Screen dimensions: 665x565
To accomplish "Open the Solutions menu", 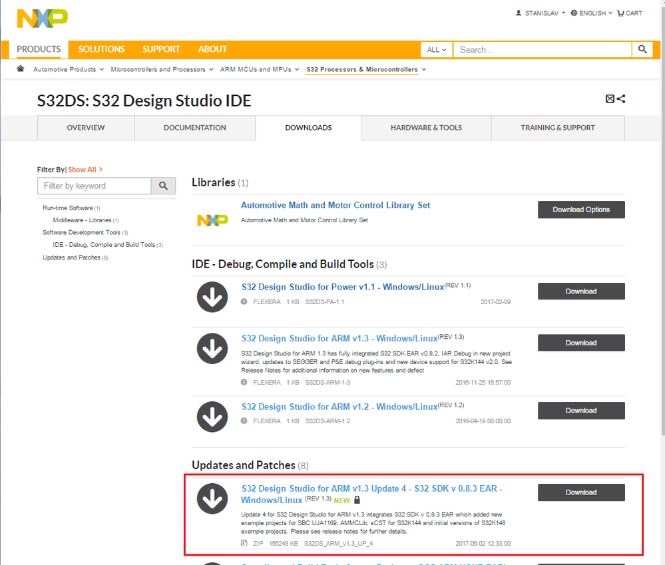I will (101, 49).
